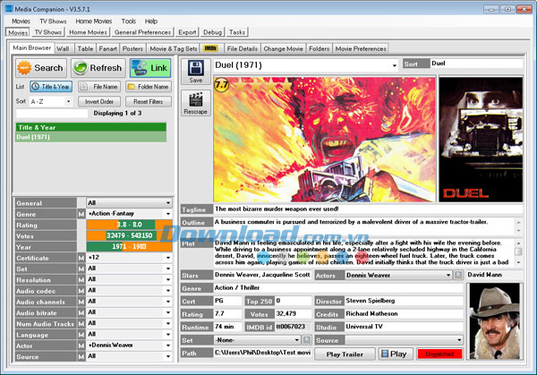Click the 7.7 rating badge on fanart
This screenshot has width=537, height=375.
pos(221,84)
